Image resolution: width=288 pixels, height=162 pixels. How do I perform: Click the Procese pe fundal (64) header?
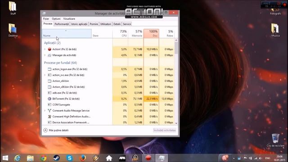pos(60,63)
